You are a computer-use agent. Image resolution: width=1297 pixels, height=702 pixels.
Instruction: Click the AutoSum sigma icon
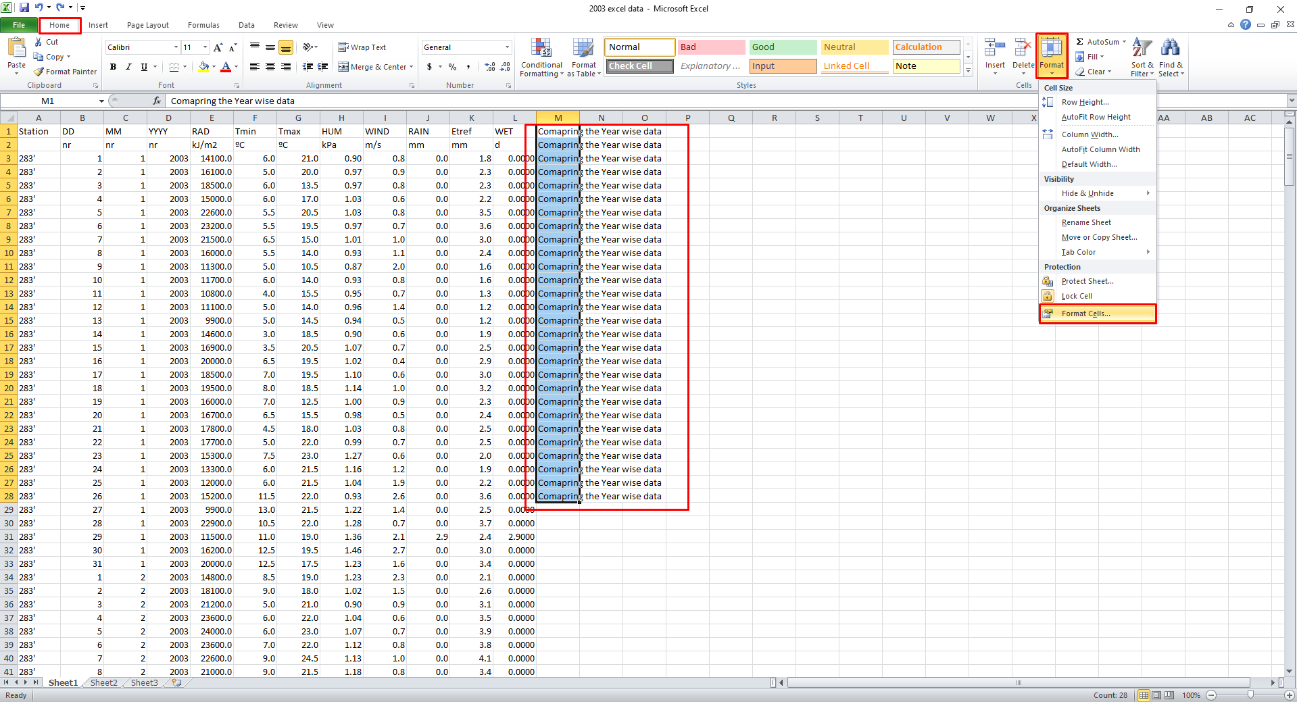(1080, 42)
